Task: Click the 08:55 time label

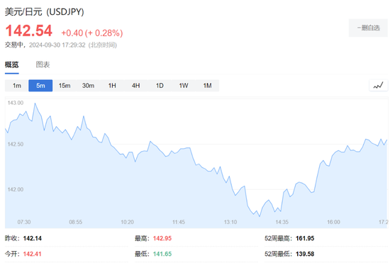Action: pyautogui.click(x=76, y=222)
